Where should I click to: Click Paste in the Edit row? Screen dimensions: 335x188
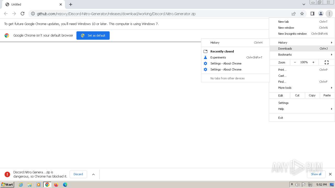click(327, 95)
